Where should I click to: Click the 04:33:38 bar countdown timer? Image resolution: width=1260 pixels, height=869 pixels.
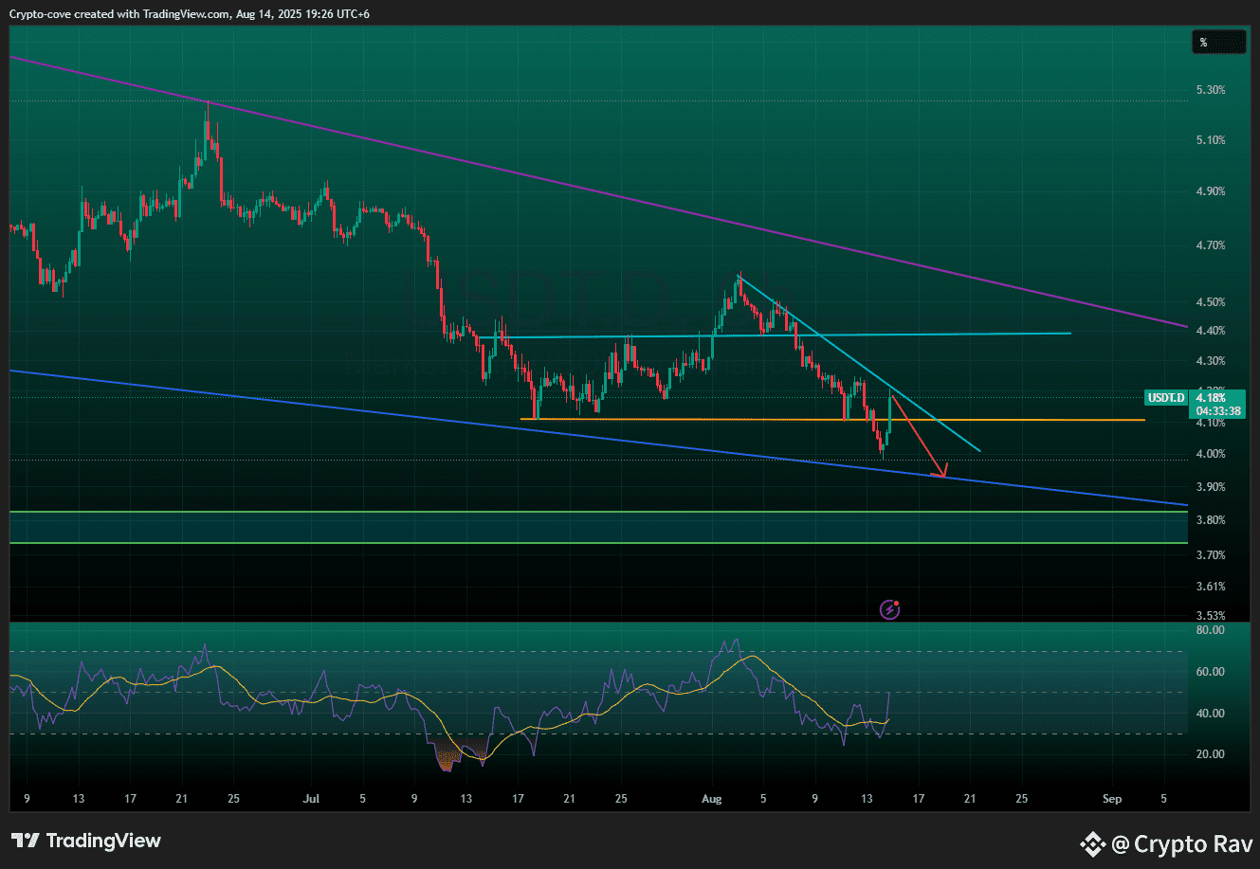tap(1216, 411)
